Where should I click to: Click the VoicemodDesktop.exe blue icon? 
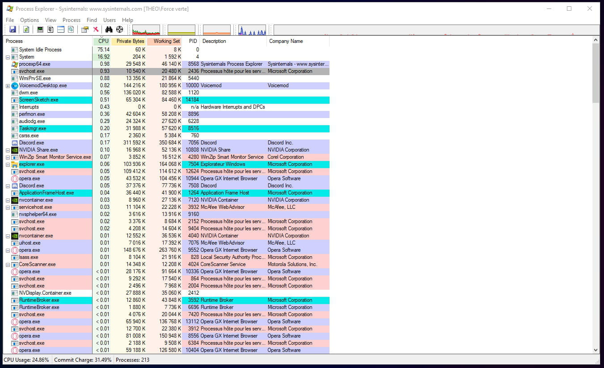pos(14,85)
